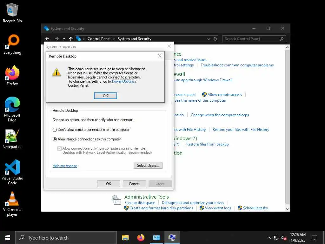Open the Power Options link in the warning
The height and width of the screenshot is (244, 325).
123,81
